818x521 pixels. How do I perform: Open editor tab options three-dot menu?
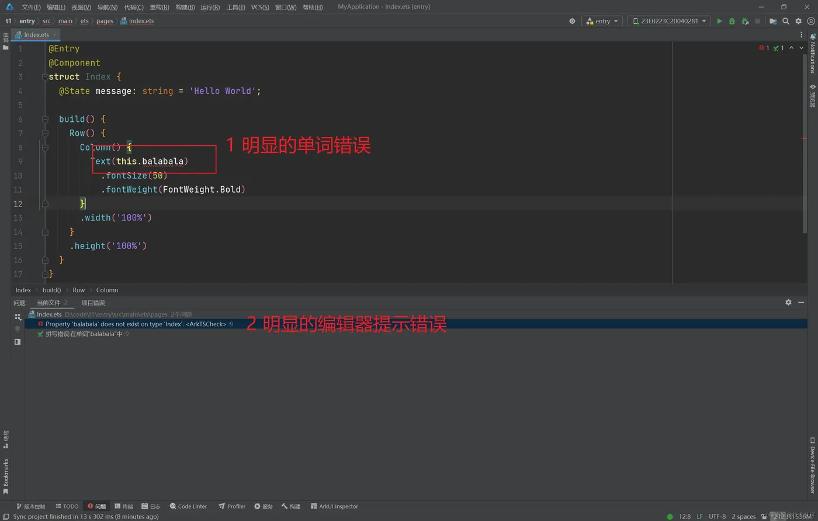tap(801, 35)
